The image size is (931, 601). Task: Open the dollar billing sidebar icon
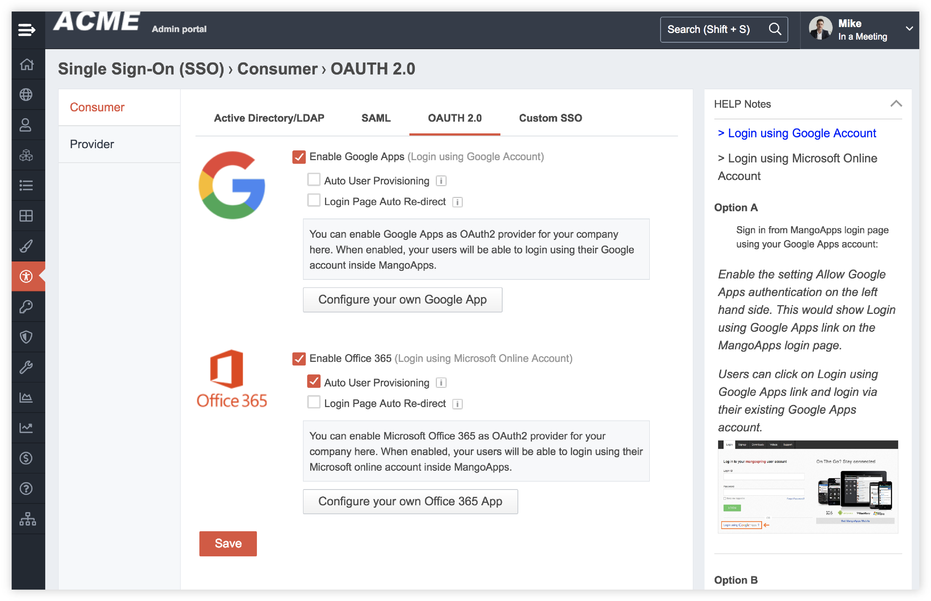click(26, 458)
